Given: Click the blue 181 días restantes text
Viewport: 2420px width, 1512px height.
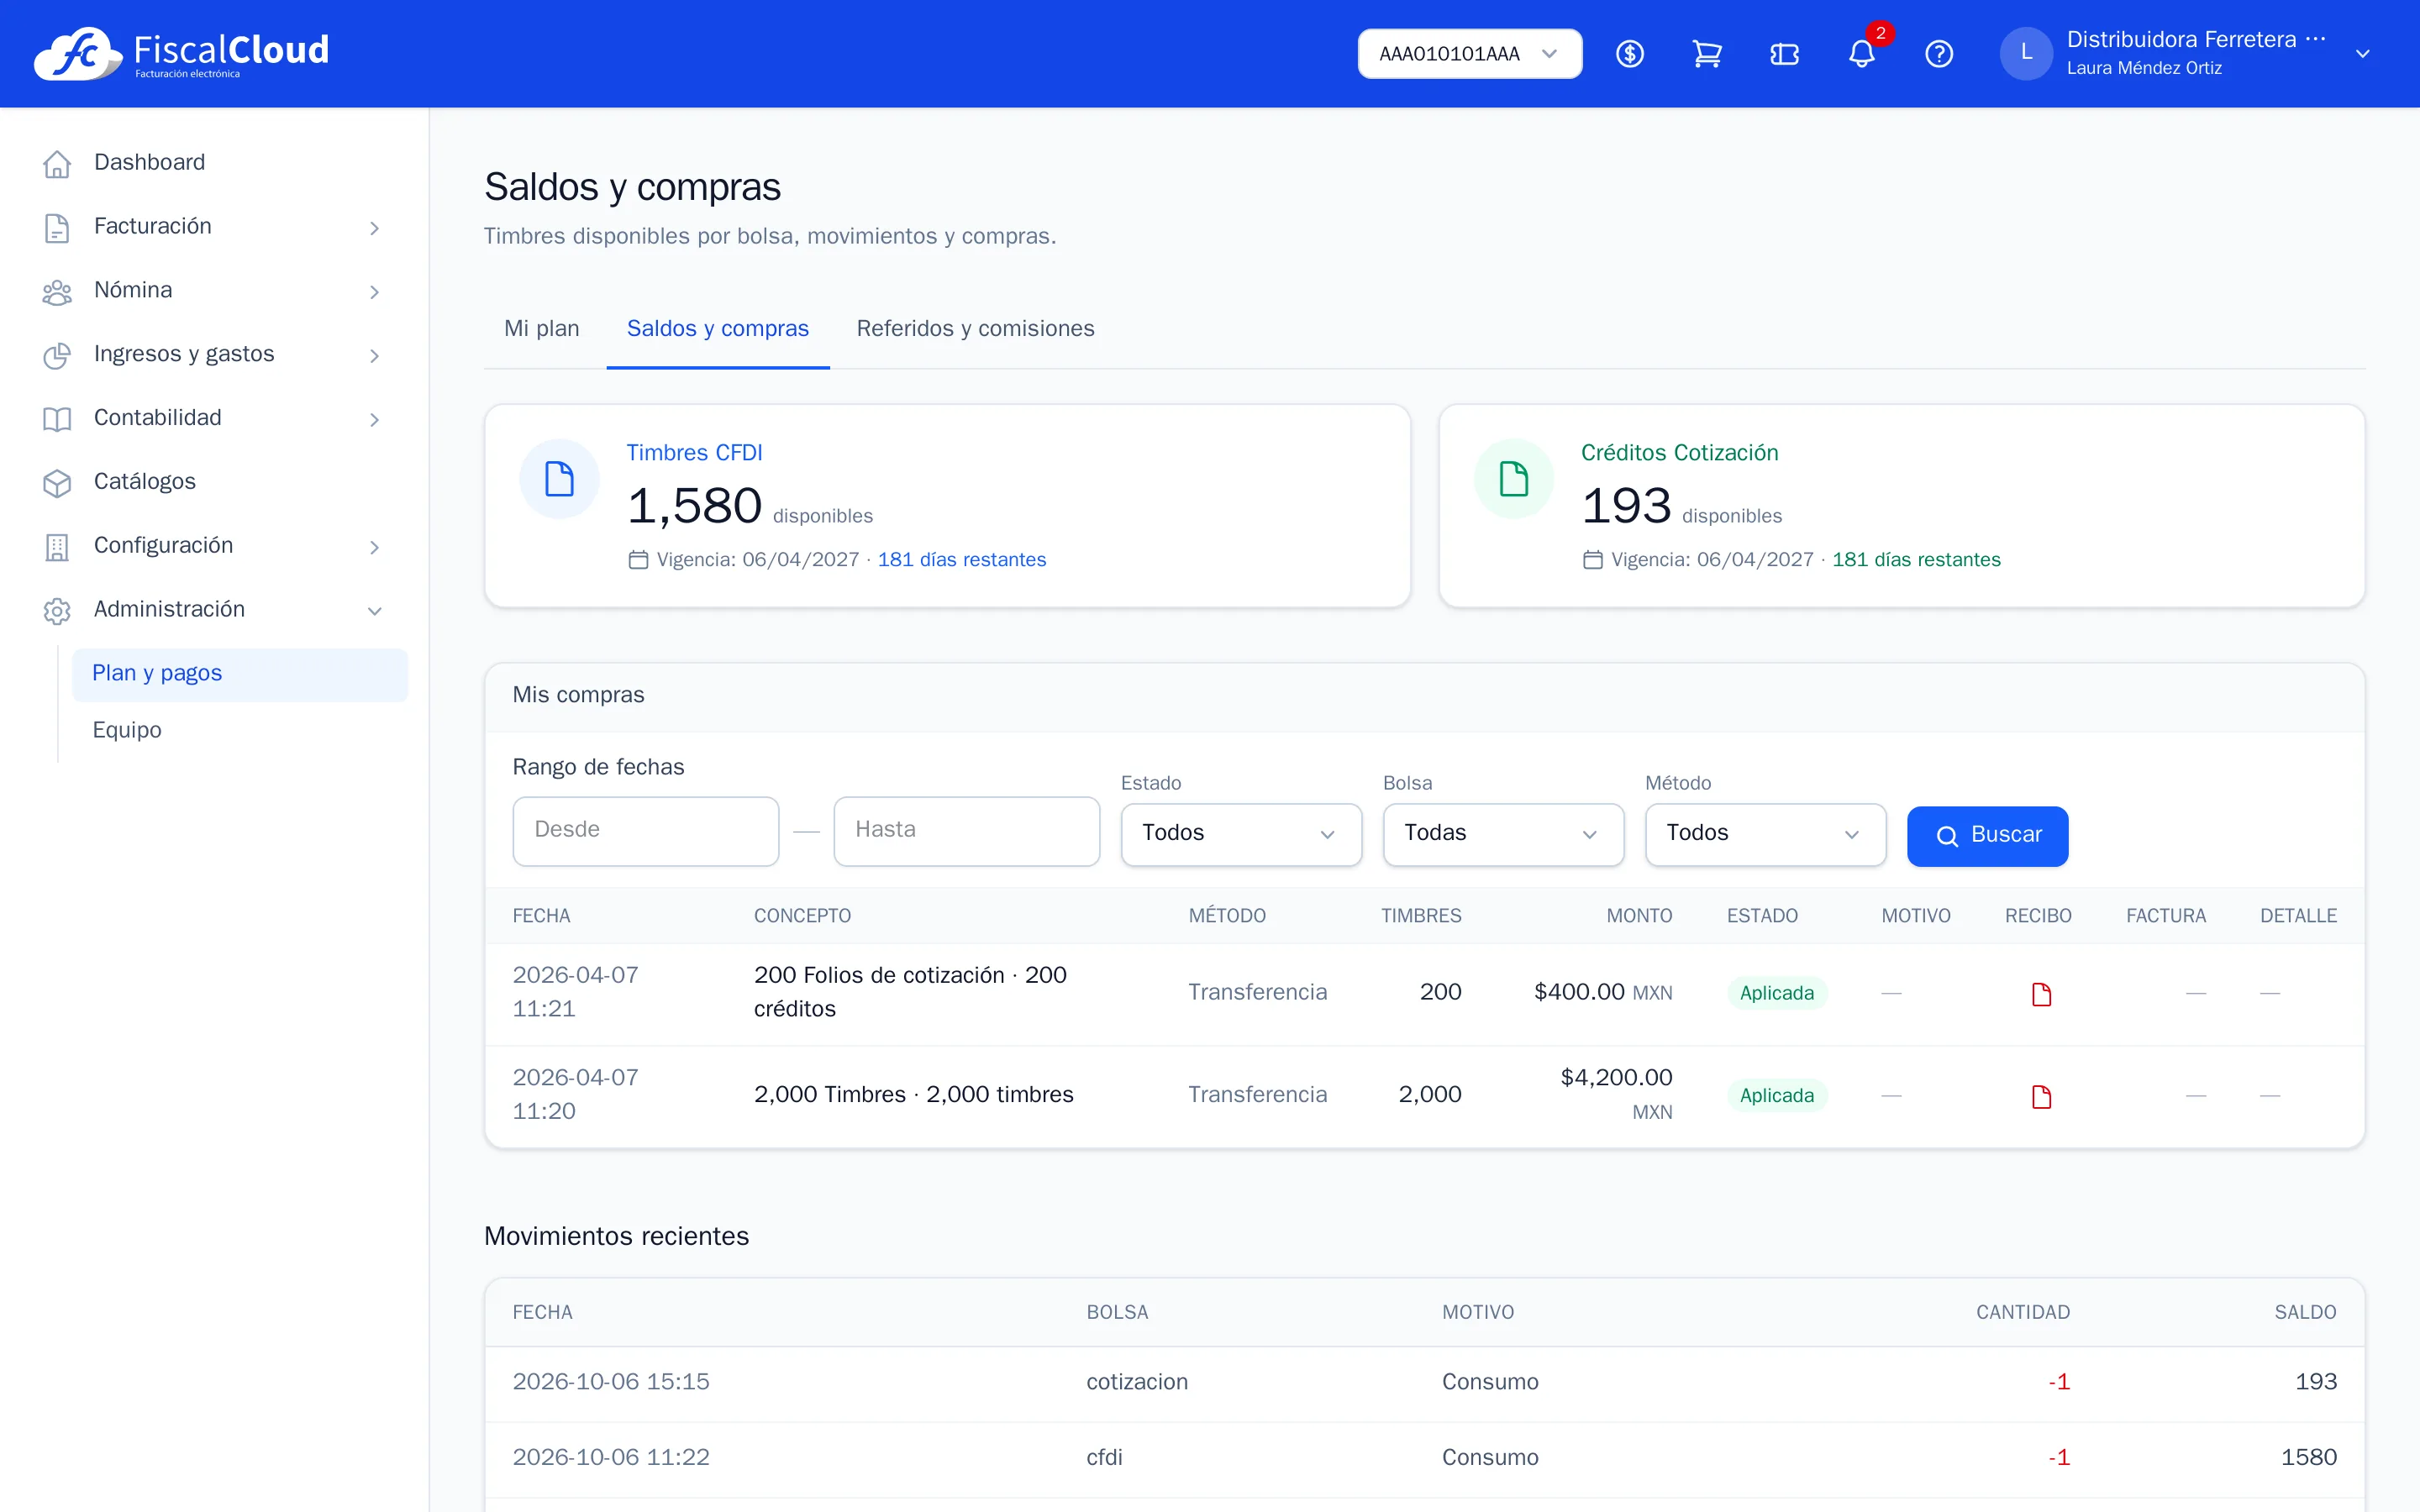Looking at the screenshot, I should (x=961, y=560).
